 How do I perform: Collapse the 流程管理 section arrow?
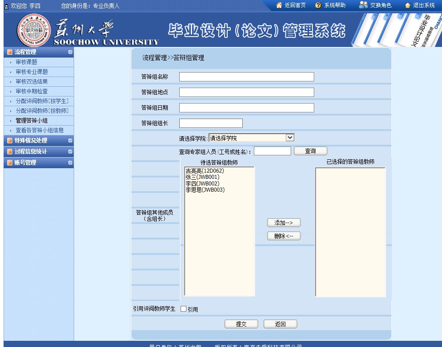click(70, 52)
